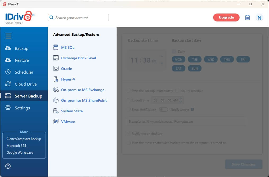Click the Exchange Brick Level database icon
The image size is (269, 177).
coord(56,58)
